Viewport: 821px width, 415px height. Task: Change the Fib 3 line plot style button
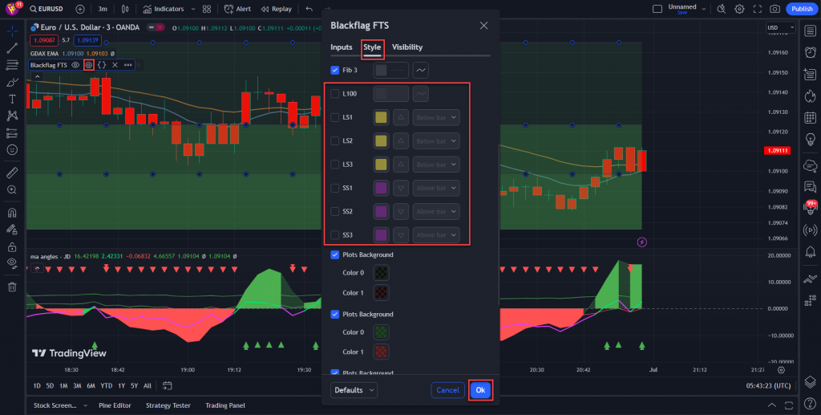click(x=420, y=70)
